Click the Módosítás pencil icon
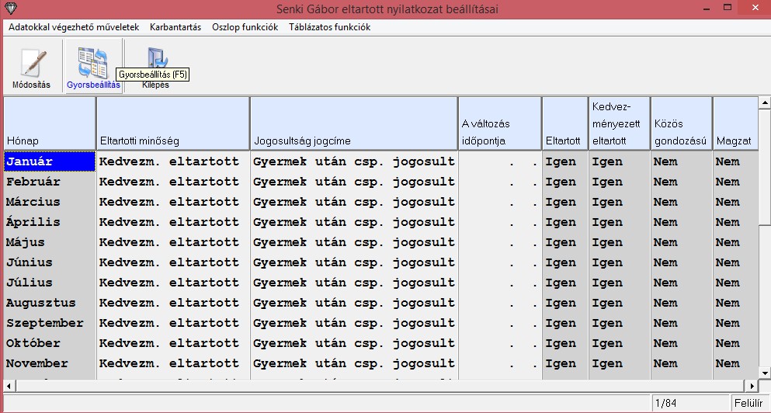This screenshot has width=771, height=413. tap(31, 64)
